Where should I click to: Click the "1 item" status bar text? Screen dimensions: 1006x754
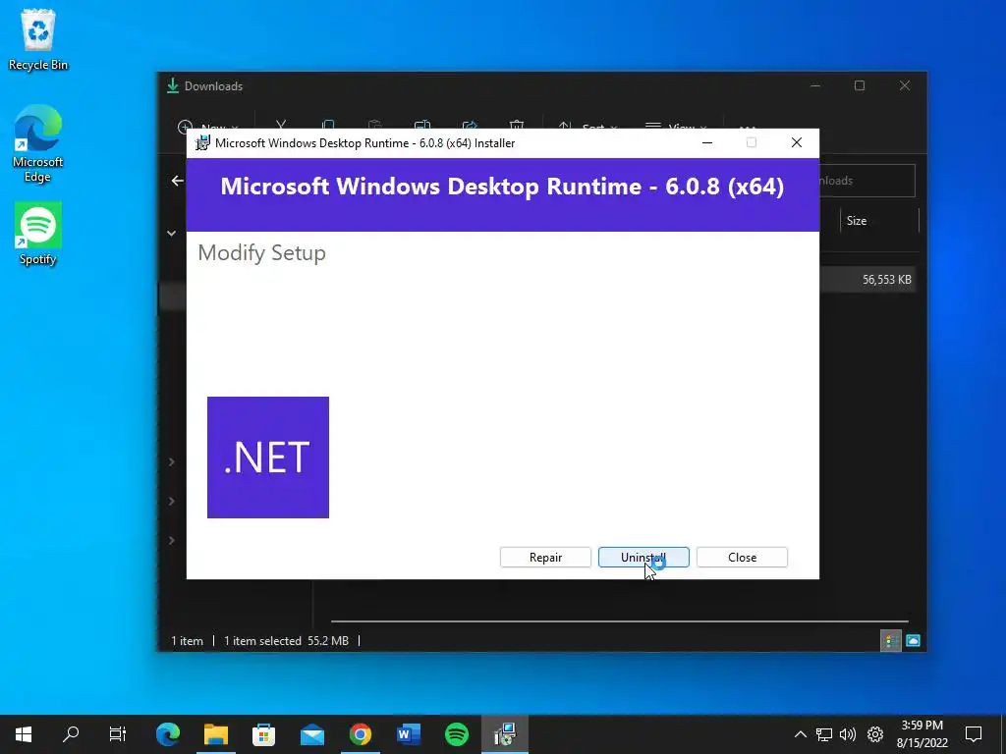[187, 640]
